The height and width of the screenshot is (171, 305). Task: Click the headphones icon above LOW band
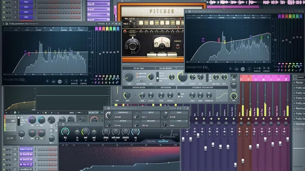pos(15,113)
